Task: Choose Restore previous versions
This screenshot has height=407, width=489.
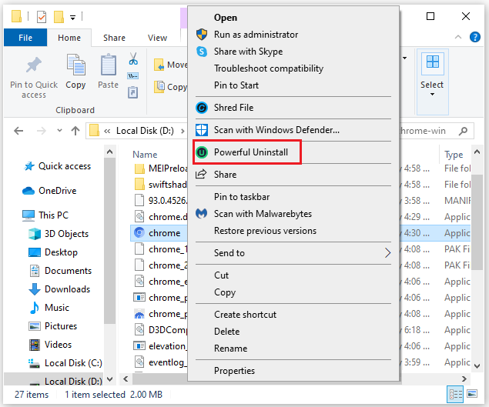Action: [x=265, y=231]
